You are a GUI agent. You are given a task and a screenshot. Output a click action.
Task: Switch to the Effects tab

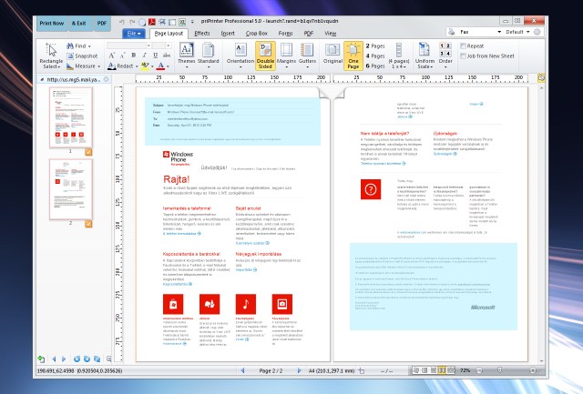pyautogui.click(x=201, y=33)
